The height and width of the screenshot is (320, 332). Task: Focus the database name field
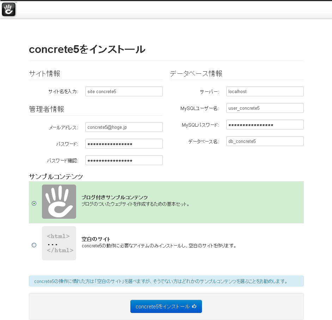(x=265, y=141)
